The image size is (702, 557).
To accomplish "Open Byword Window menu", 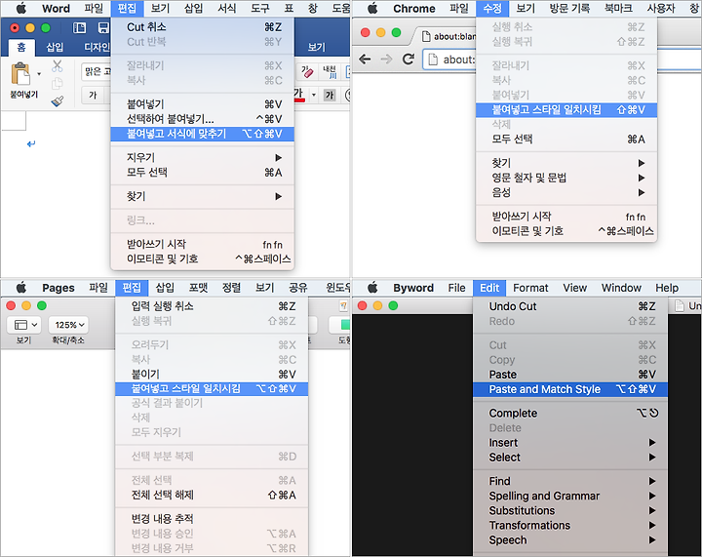I will pyautogui.click(x=621, y=288).
